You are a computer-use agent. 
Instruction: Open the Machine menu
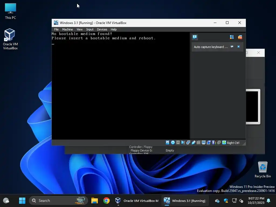(x=67, y=29)
